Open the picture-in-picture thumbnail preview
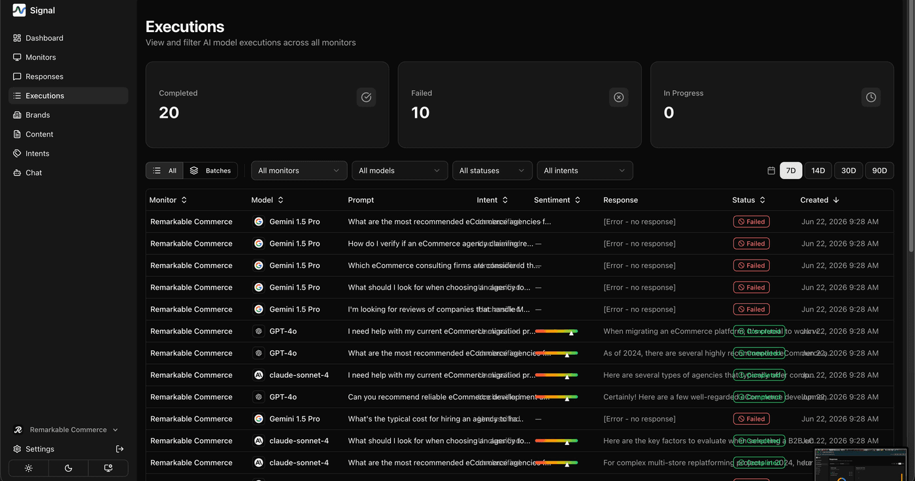The height and width of the screenshot is (481, 915). [x=861, y=464]
